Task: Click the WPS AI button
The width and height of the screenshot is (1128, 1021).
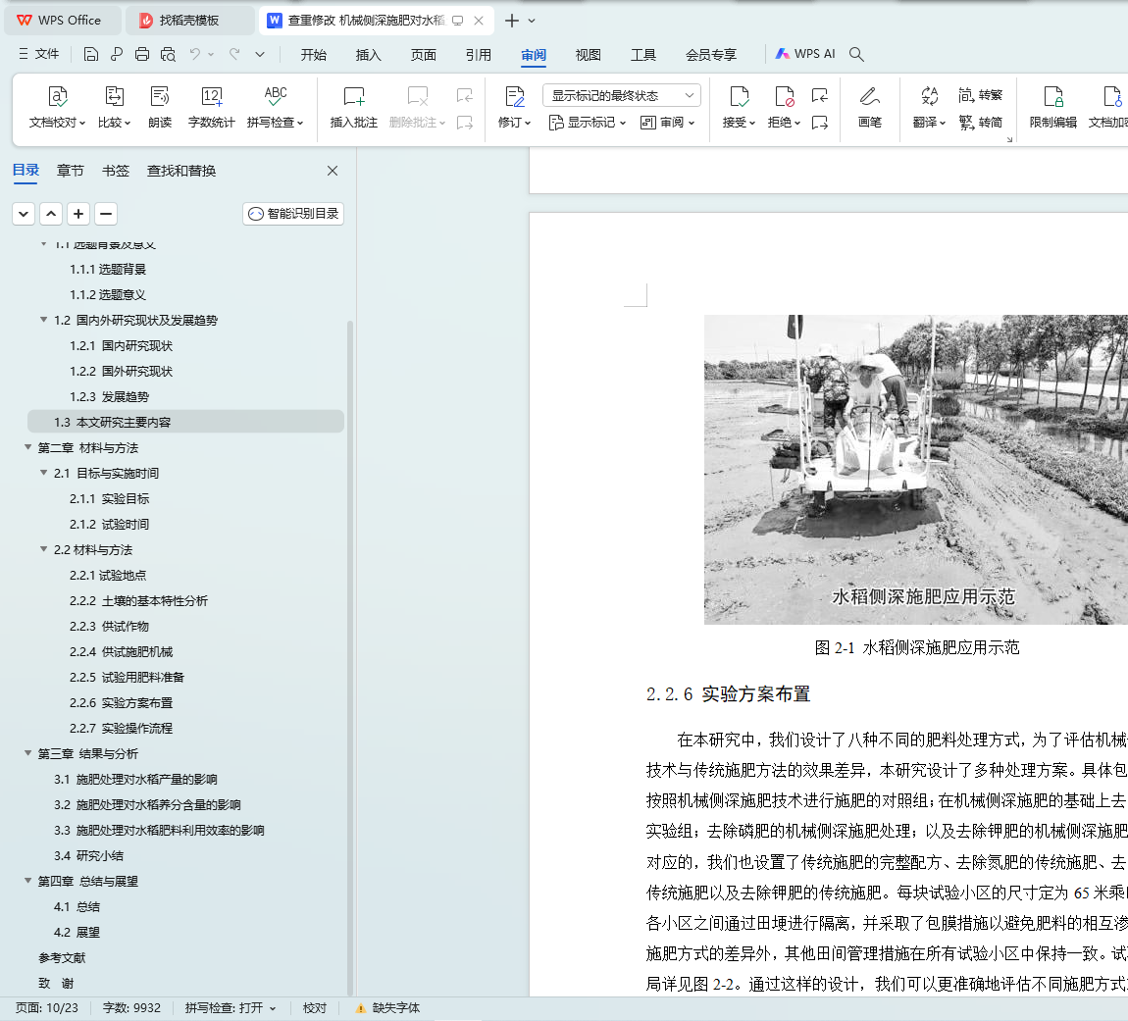Action: pyautogui.click(x=805, y=54)
